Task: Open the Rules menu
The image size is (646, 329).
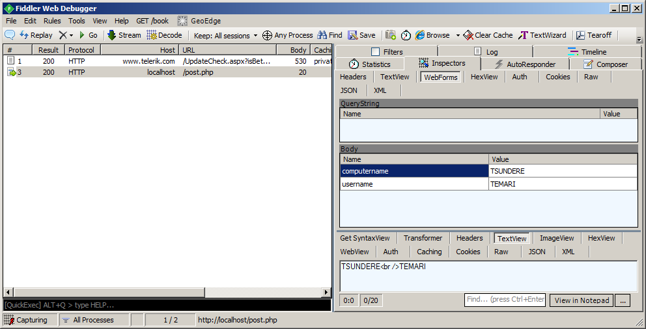Action: (52, 21)
